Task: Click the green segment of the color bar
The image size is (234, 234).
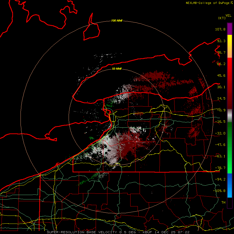Action: 230,148
